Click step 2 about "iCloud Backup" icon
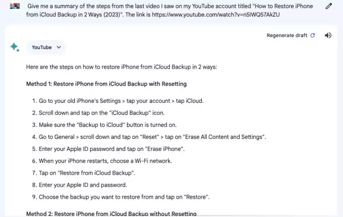Screen dimensions: 343x217 click(98, 112)
